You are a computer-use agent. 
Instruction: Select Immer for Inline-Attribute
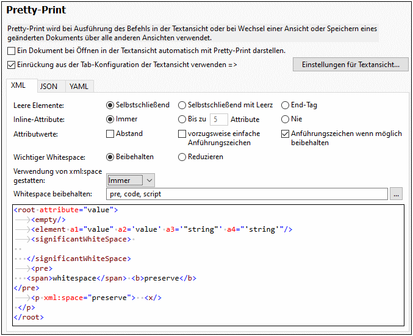110,120
